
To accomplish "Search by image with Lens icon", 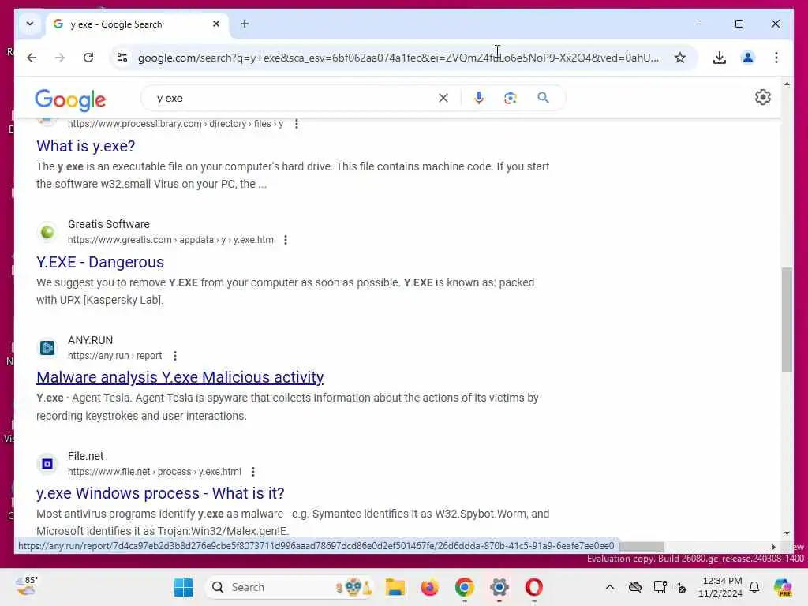I will tap(511, 98).
